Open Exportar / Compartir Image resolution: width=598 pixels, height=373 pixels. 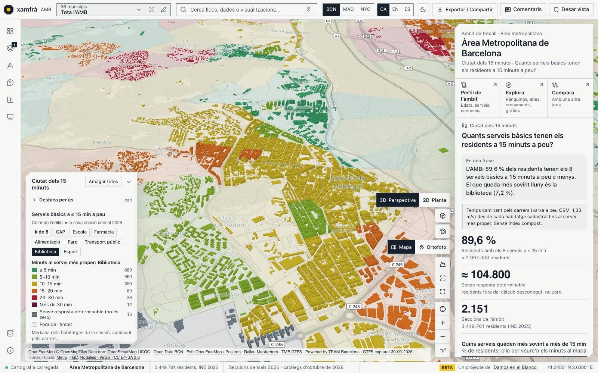[465, 10]
